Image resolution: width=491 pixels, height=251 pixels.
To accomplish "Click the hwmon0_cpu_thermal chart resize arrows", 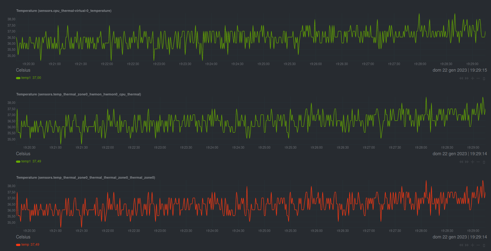I will tap(484, 162).
